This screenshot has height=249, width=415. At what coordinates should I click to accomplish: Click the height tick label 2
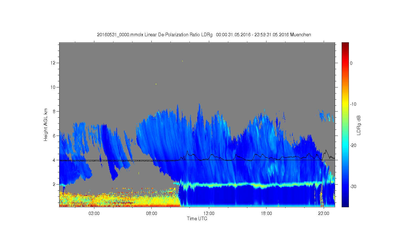point(55,184)
